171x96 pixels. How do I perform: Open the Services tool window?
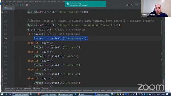45,88
